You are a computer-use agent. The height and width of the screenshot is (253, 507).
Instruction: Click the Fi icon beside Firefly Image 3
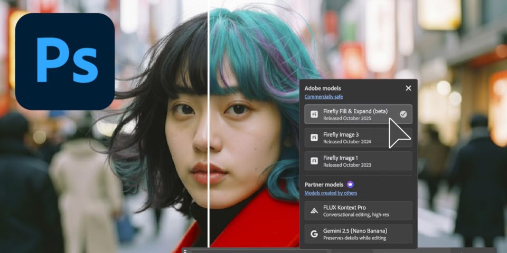point(314,138)
